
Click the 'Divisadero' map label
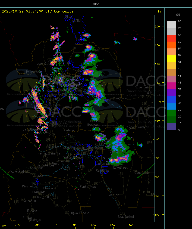[x=65, y=130]
